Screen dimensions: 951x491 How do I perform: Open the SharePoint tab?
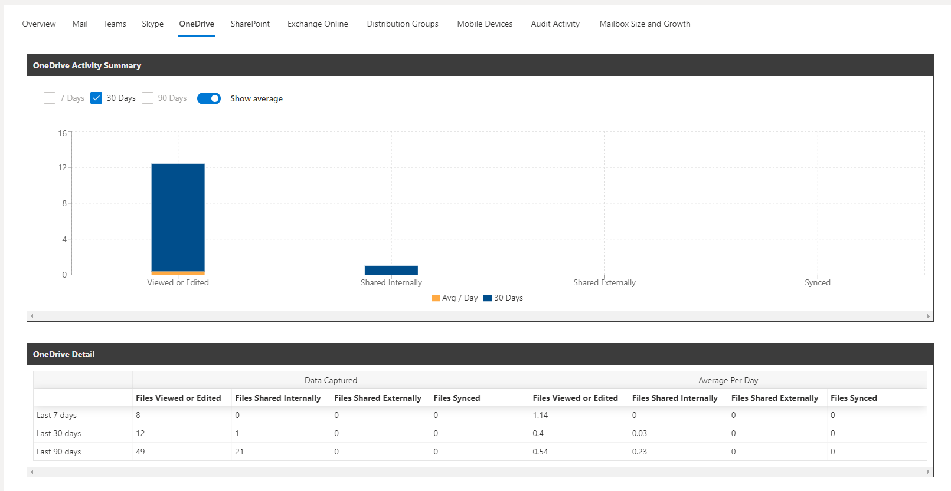(x=250, y=24)
